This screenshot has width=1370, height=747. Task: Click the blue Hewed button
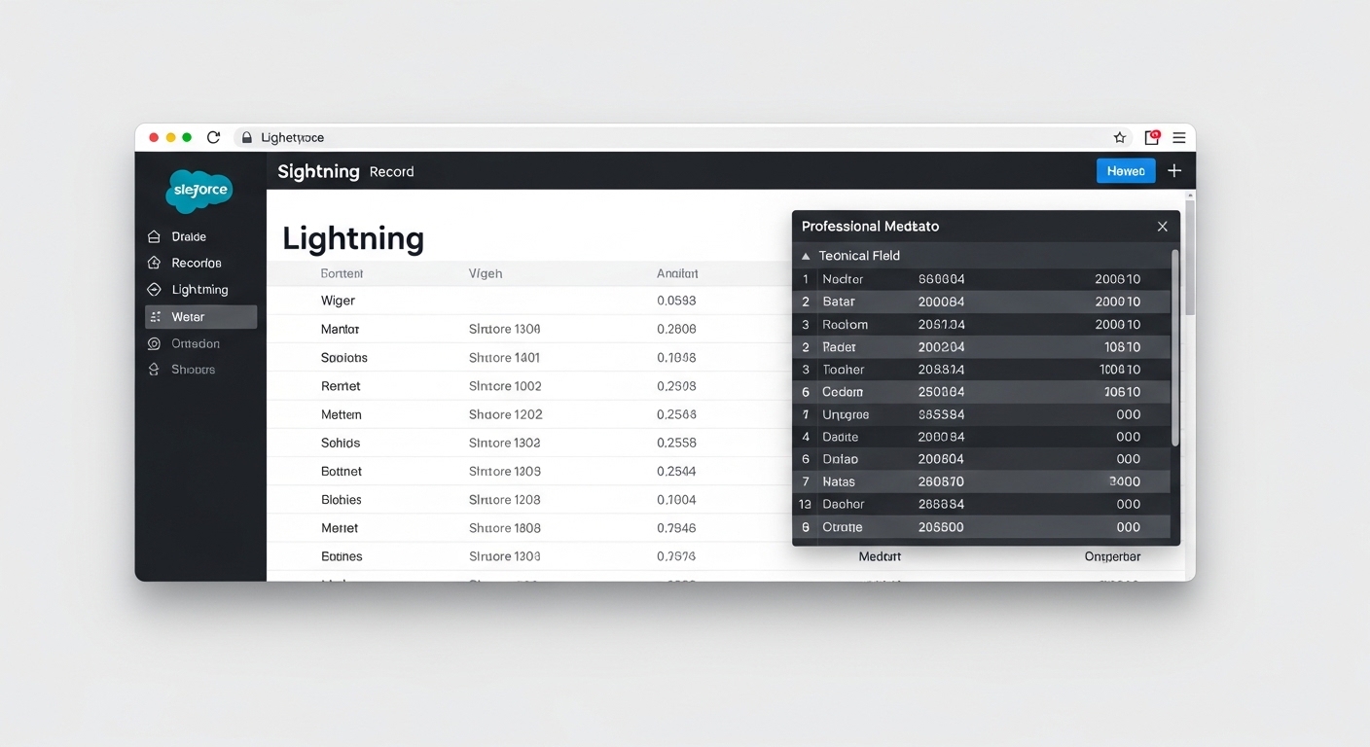click(1125, 169)
